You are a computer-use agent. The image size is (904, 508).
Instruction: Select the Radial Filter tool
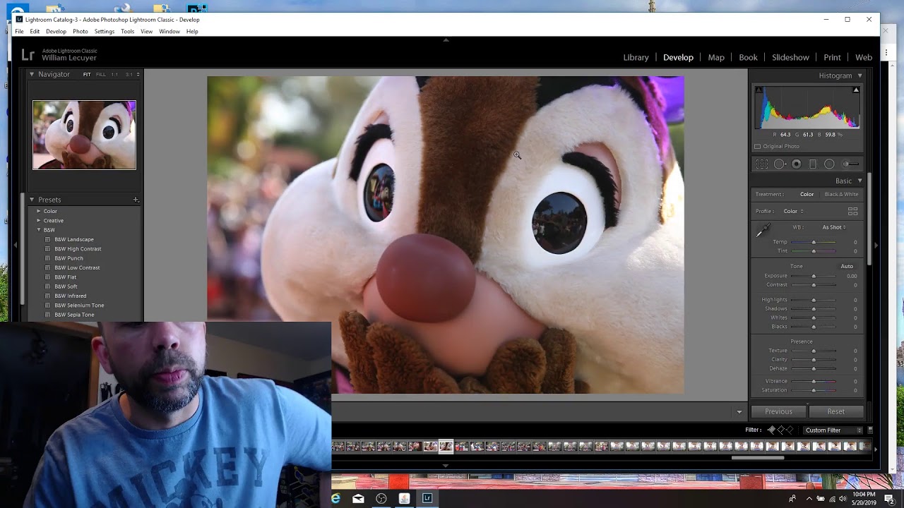[830, 164]
